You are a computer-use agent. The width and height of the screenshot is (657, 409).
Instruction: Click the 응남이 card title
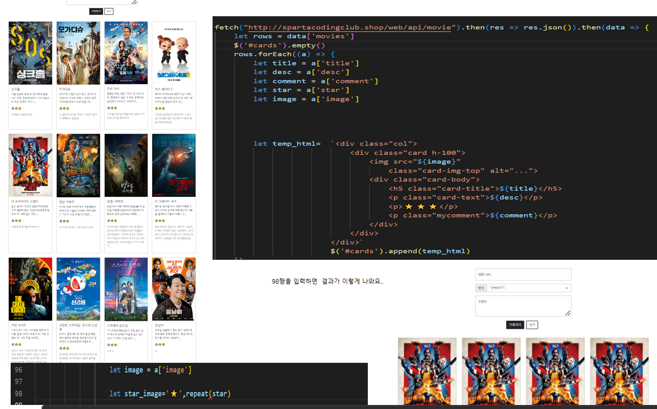click(x=159, y=324)
